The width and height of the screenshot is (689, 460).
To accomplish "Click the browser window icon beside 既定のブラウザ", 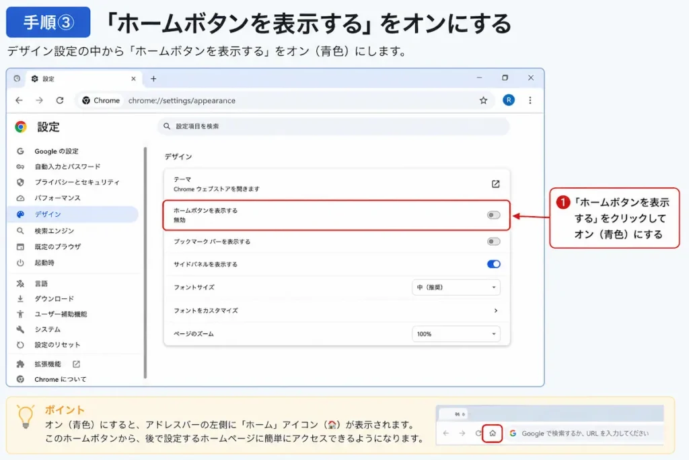I will (x=20, y=247).
